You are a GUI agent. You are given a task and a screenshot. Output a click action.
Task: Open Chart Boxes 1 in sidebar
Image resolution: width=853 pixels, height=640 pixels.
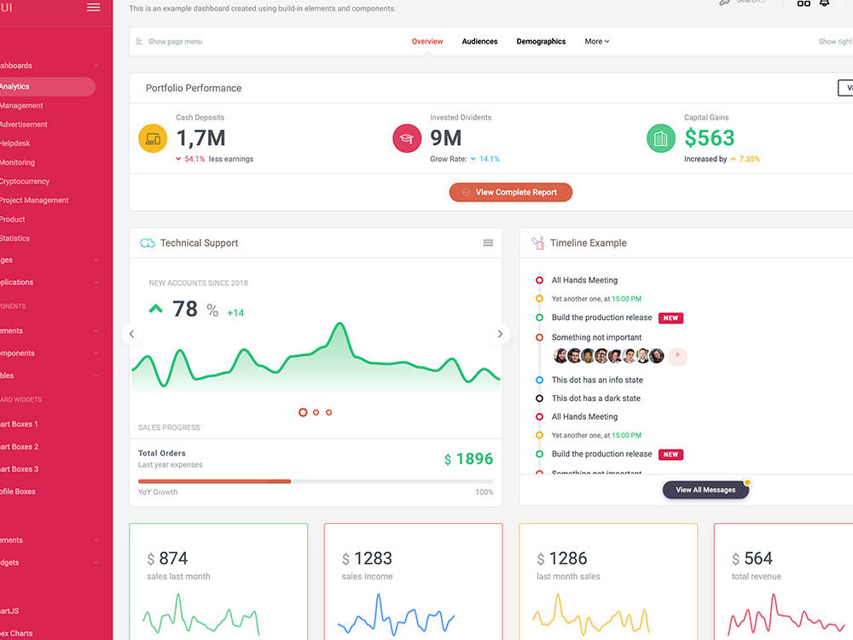19,424
